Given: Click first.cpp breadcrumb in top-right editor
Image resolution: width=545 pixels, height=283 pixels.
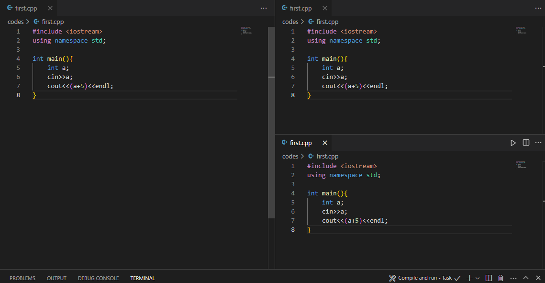Looking at the screenshot, I should 327,22.
